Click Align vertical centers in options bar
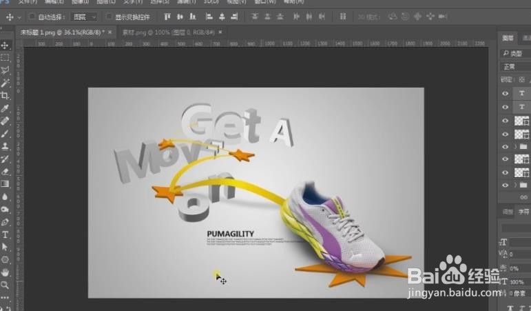This screenshot has height=311, width=531. point(180,17)
